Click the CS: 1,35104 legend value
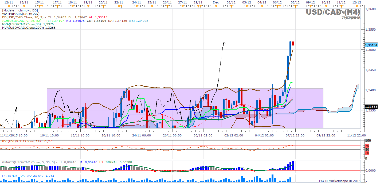The image size is (380, 183). (96, 20)
